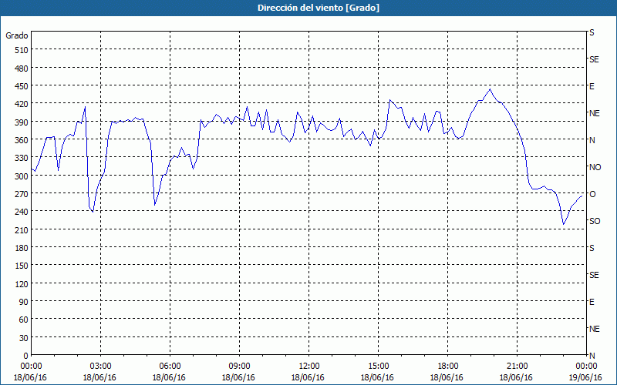Click the 00:00 time label above 18/06/16
This screenshot has width=617, height=385.
tap(31, 367)
